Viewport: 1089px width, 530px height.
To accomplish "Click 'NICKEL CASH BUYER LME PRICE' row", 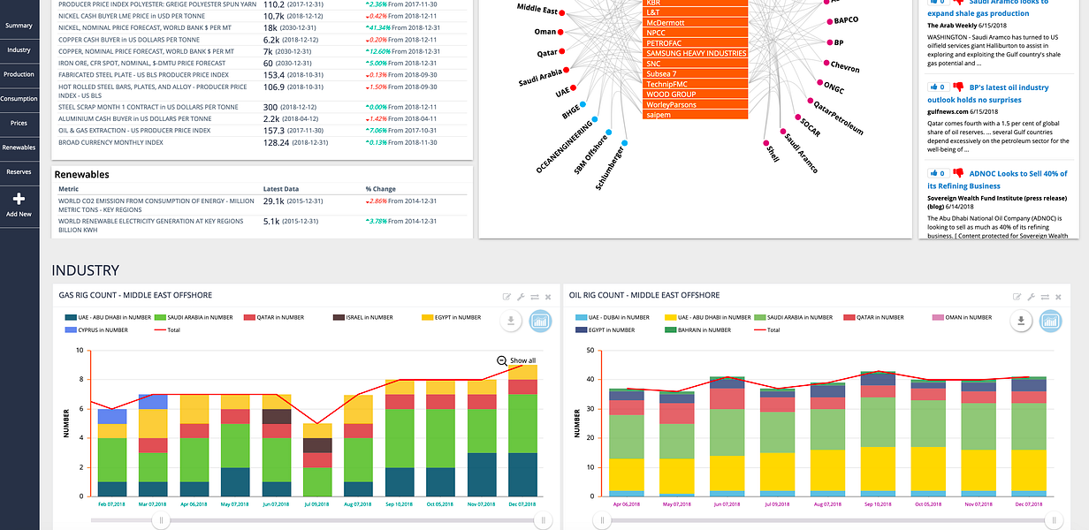I will click(x=263, y=16).
